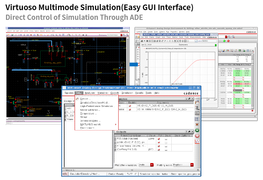Toggle Save checkbox for PSS tstab transient output
Image resolution: width=263 pixels, height=180 pixels.
(x=166, y=139)
